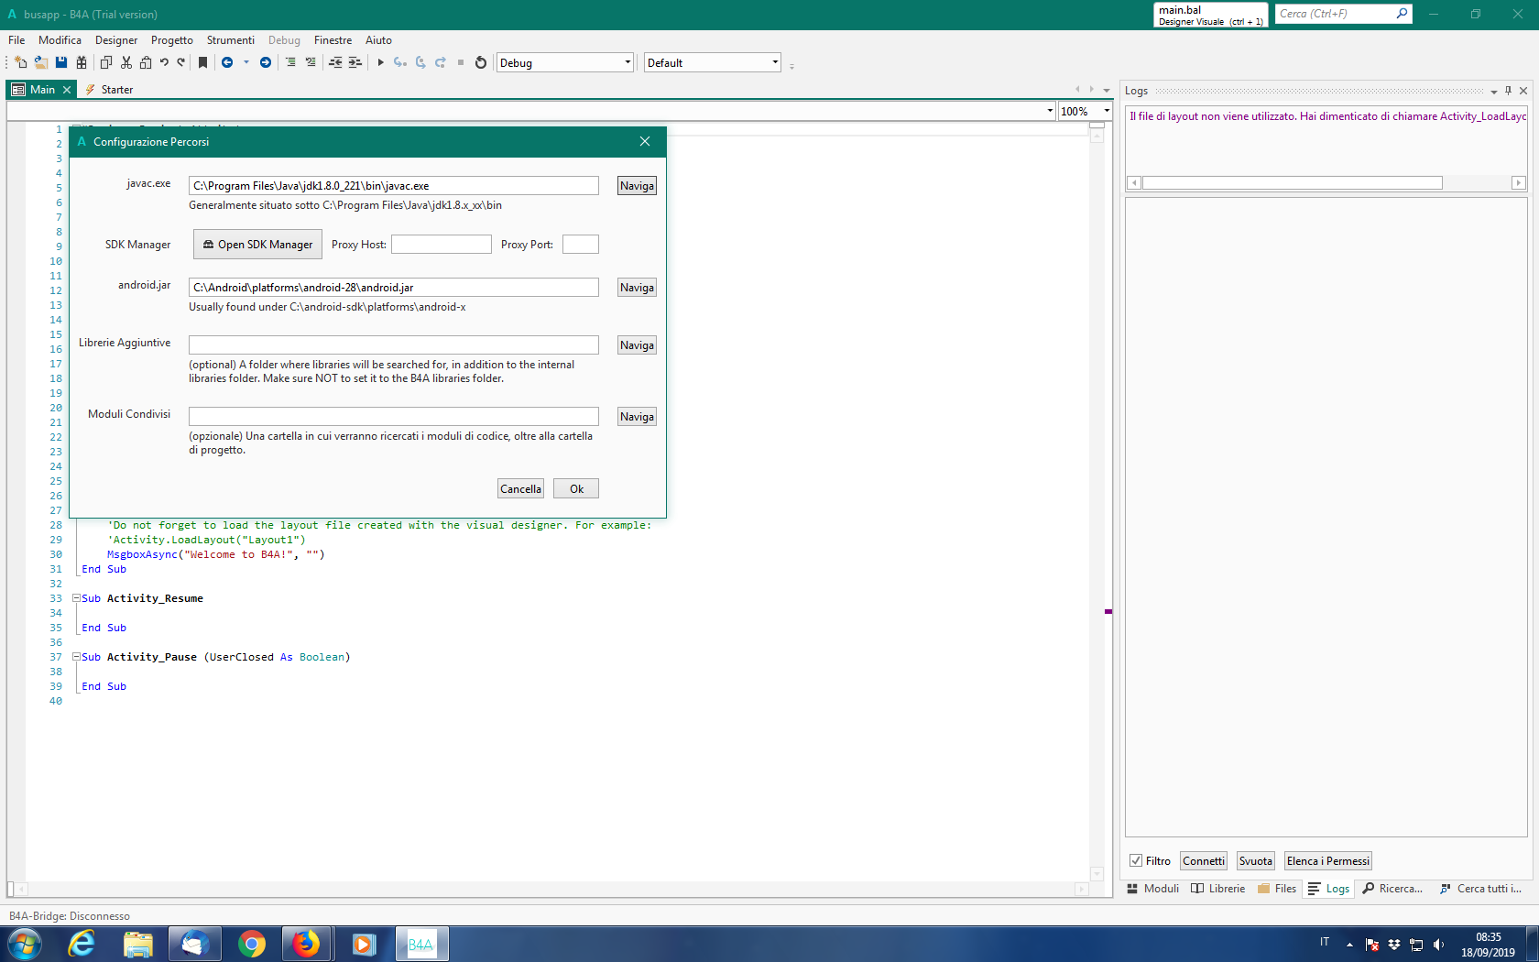1539x962 pixels.
Task: Toggle the Filtro checkbox in Logs
Action: coord(1136,861)
